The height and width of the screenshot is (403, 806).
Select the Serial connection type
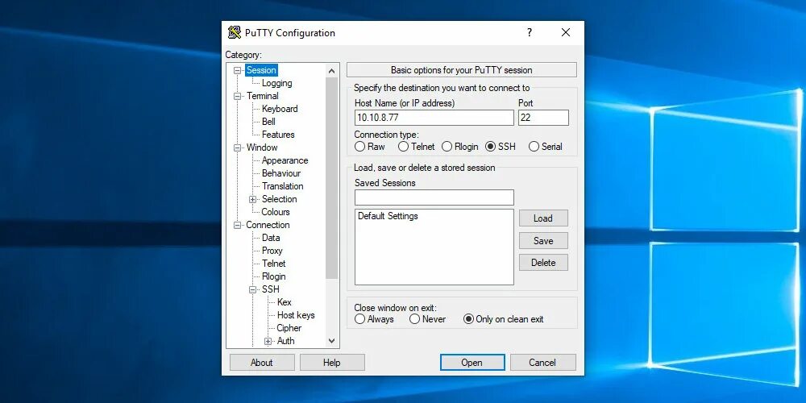pos(534,147)
